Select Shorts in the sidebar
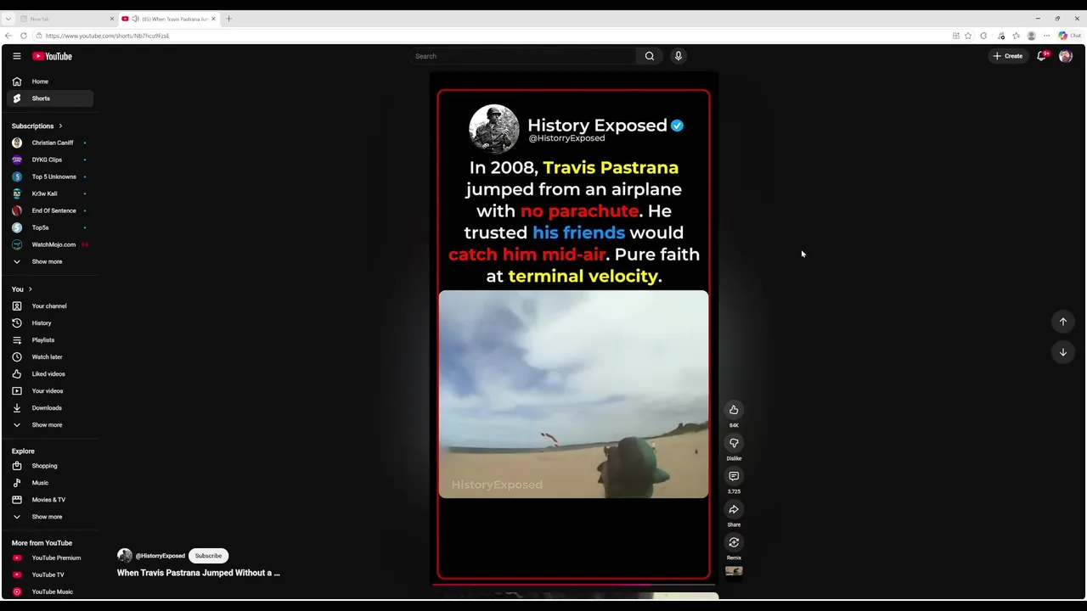 pyautogui.click(x=50, y=98)
